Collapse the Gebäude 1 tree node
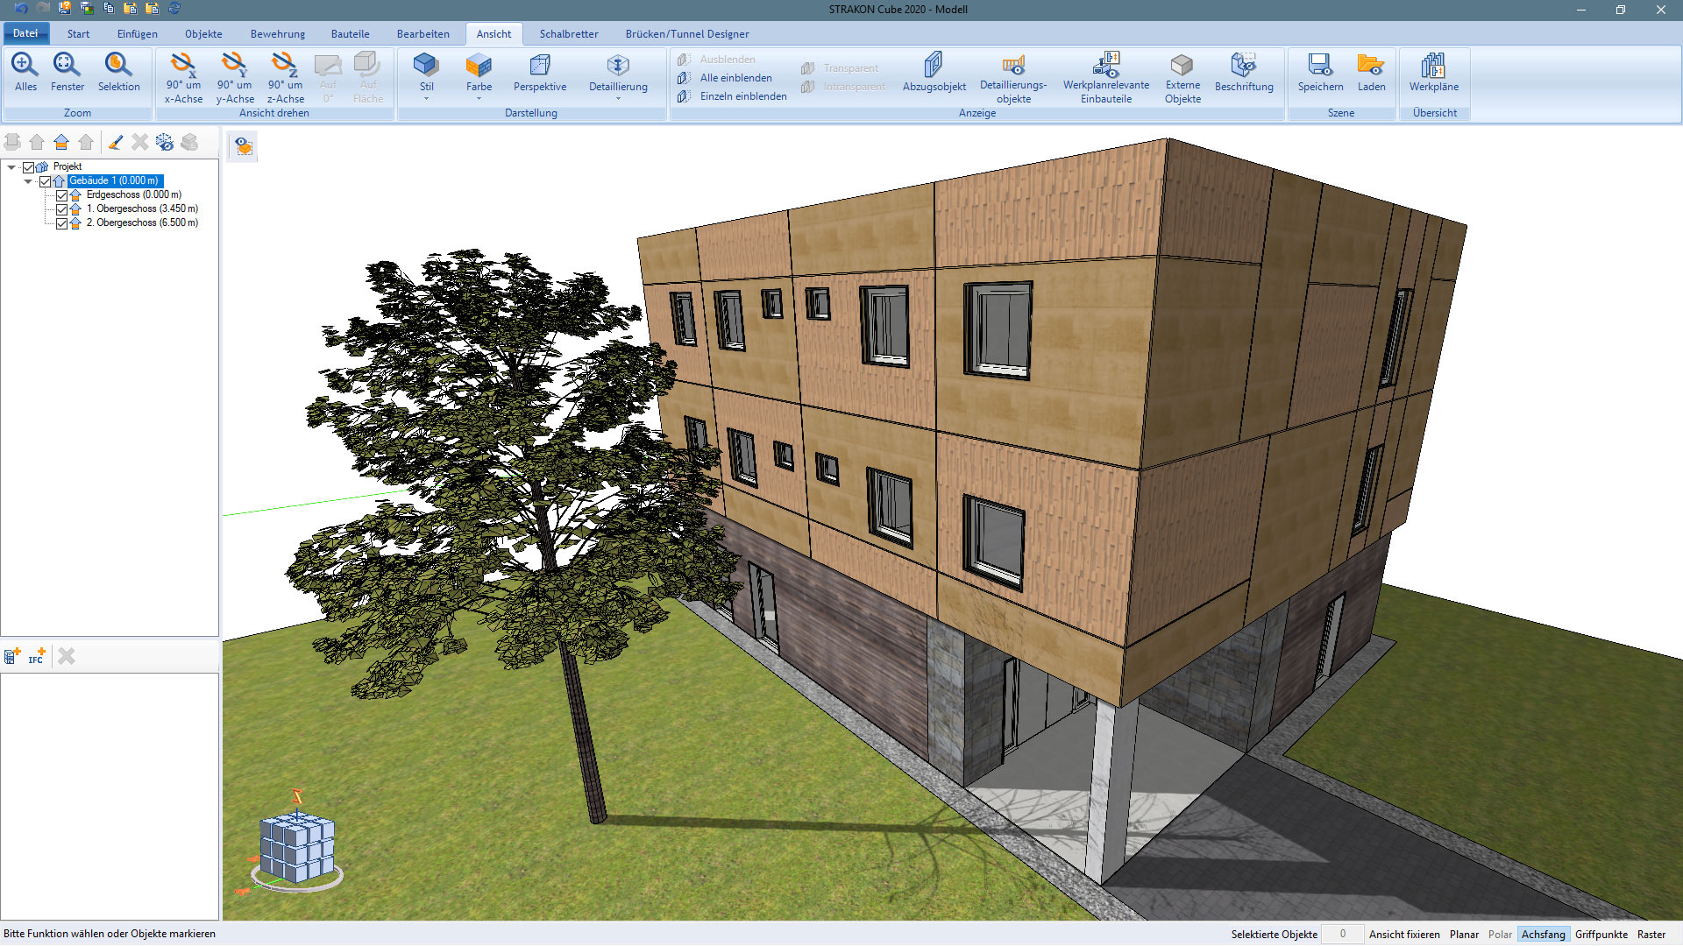Image resolution: width=1683 pixels, height=946 pixels. pyautogui.click(x=28, y=181)
